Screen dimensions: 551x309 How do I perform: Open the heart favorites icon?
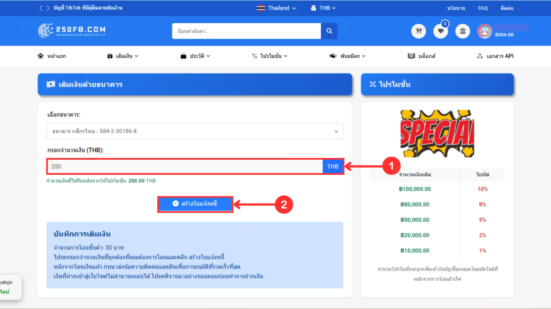tap(440, 31)
